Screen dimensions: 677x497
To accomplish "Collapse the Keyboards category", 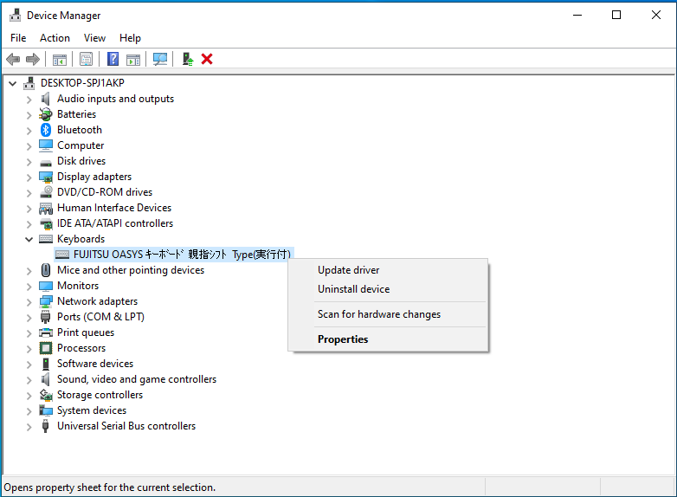I will click(29, 239).
